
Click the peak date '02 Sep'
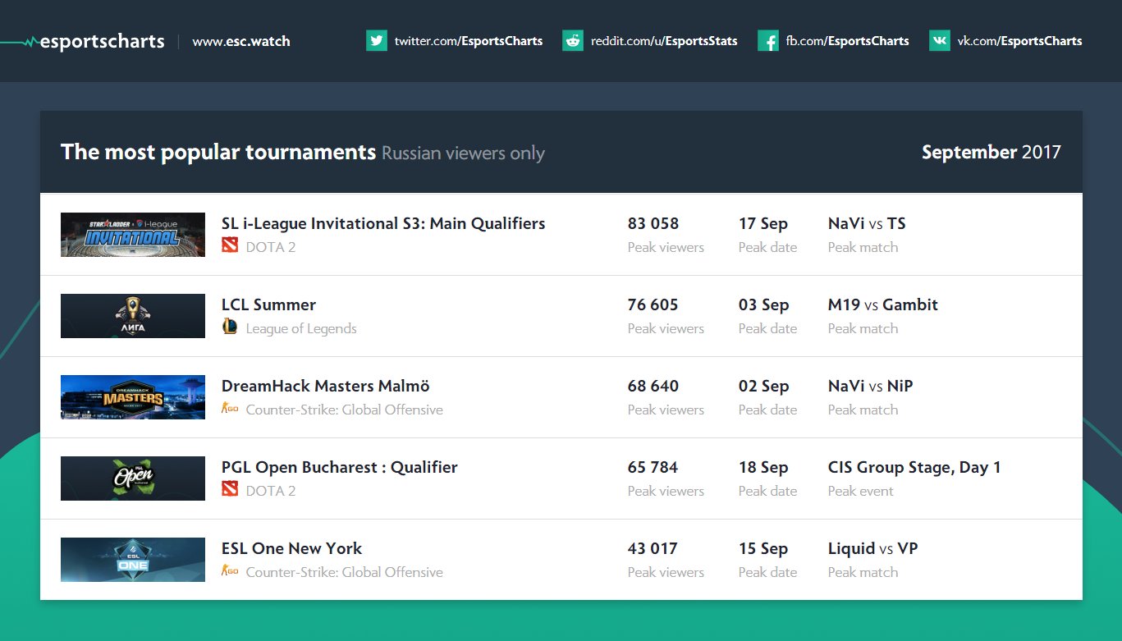tap(763, 386)
